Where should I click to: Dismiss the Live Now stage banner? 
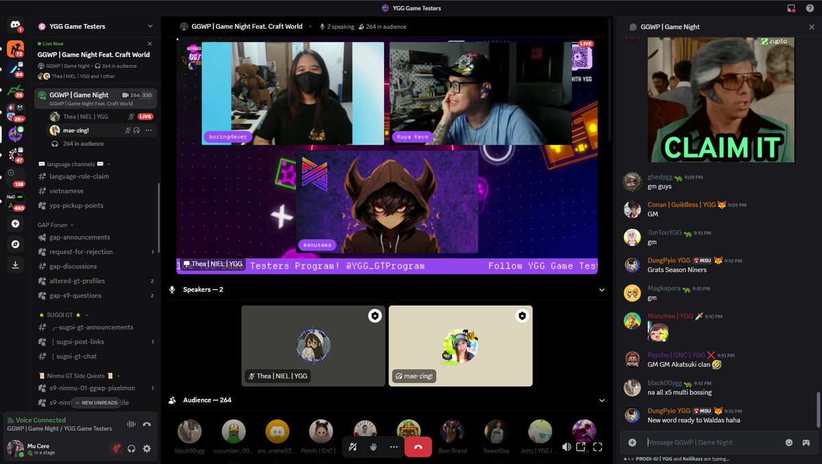tap(150, 44)
